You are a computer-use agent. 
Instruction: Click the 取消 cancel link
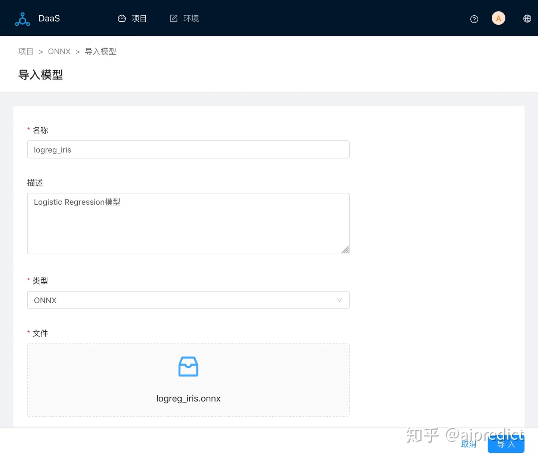[469, 444]
